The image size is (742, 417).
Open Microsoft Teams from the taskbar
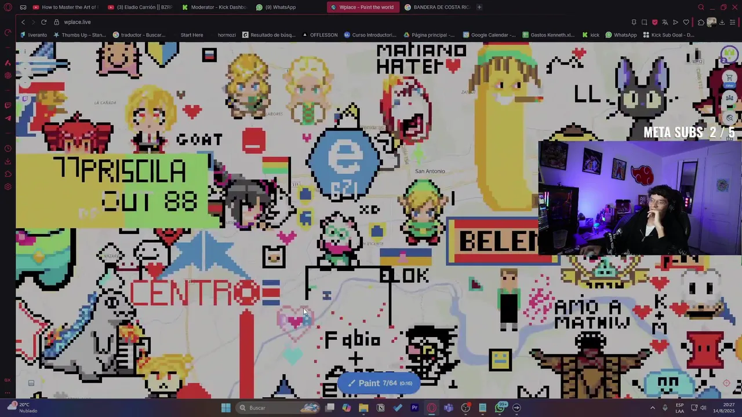pyautogui.click(x=449, y=408)
